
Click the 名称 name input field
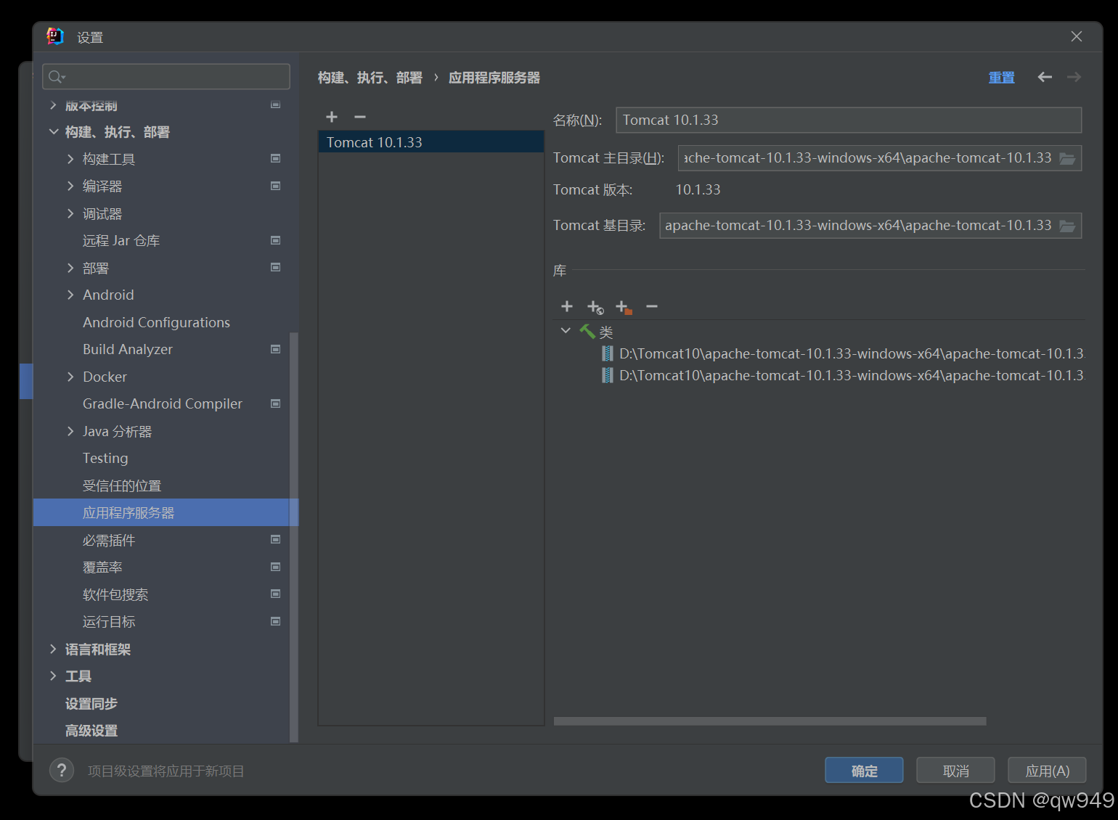tap(849, 120)
